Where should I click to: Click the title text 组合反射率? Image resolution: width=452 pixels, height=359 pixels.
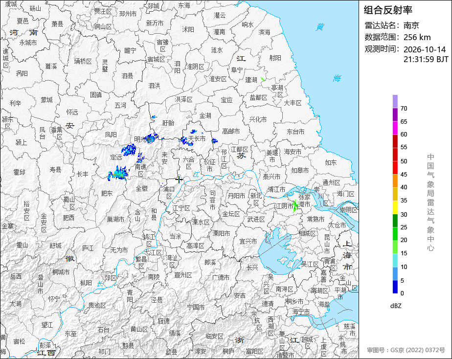click(388, 10)
